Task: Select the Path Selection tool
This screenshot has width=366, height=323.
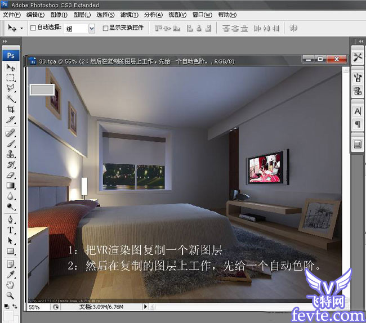Action: pos(10,240)
